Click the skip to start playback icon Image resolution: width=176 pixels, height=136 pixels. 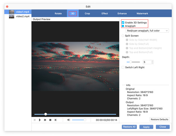[x=35, y=120]
